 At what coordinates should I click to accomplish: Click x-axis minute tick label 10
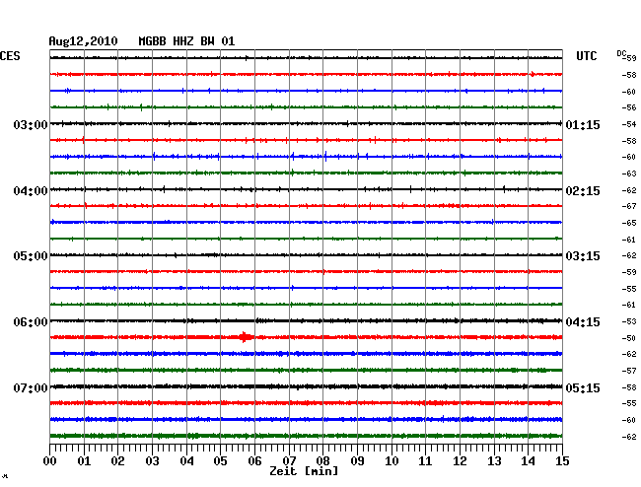click(392, 460)
